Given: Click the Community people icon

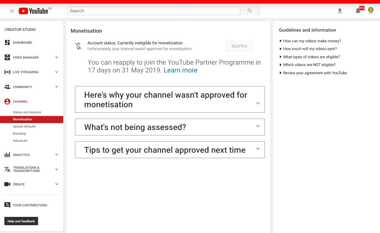Looking at the screenshot, I should 7,87.
